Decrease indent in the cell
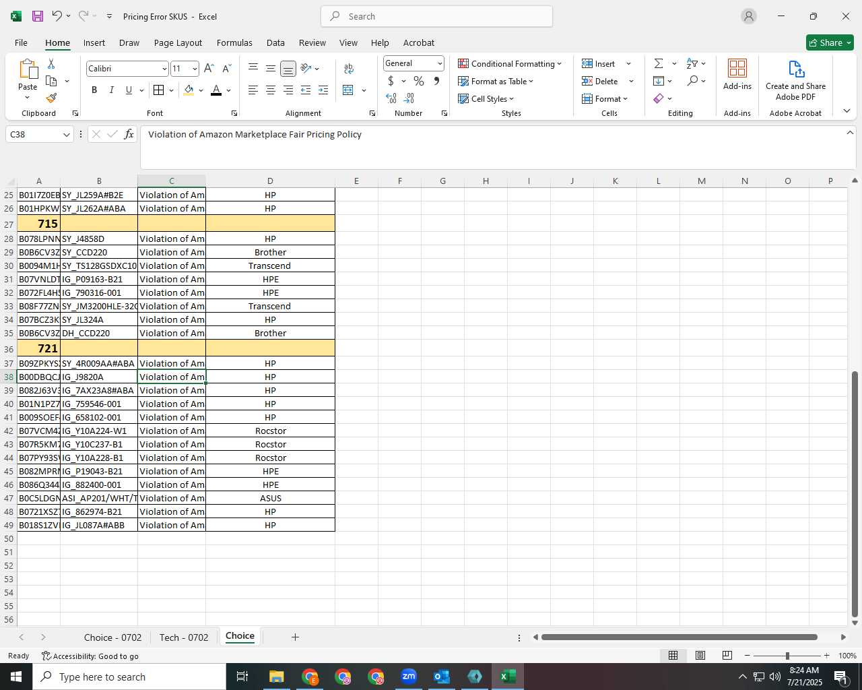 pyautogui.click(x=306, y=90)
